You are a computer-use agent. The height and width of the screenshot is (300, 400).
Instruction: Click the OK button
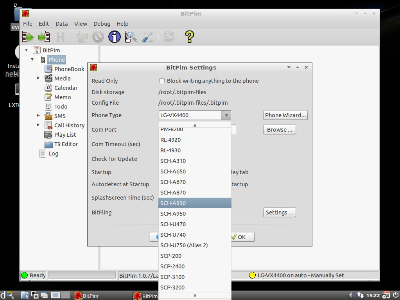point(242,237)
